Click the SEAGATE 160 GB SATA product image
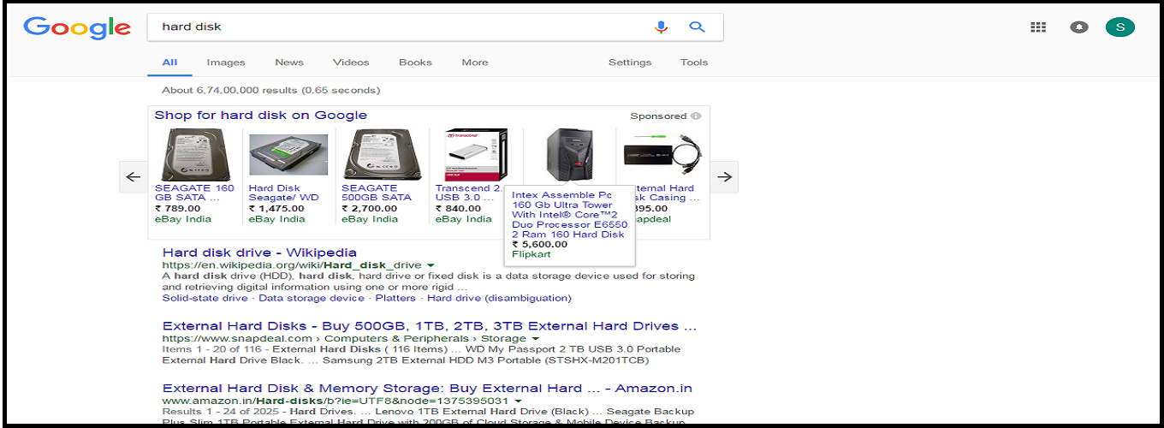 (195, 154)
